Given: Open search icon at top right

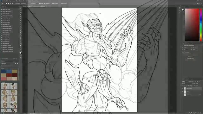Looking at the screenshot, I should (x=195, y=3).
